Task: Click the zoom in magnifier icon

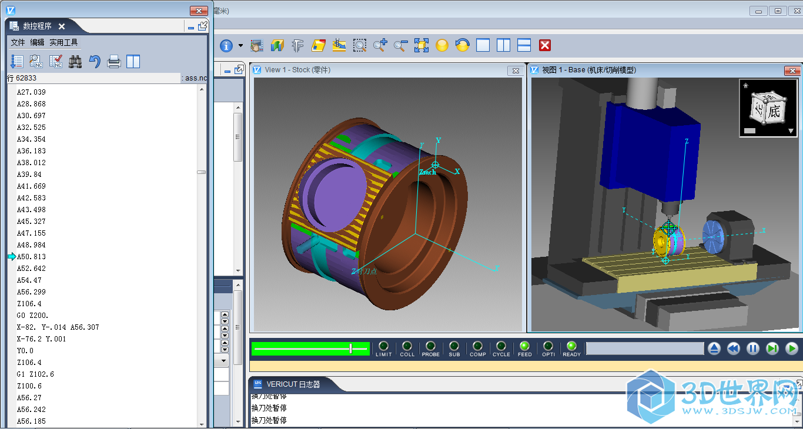Action: pos(380,45)
